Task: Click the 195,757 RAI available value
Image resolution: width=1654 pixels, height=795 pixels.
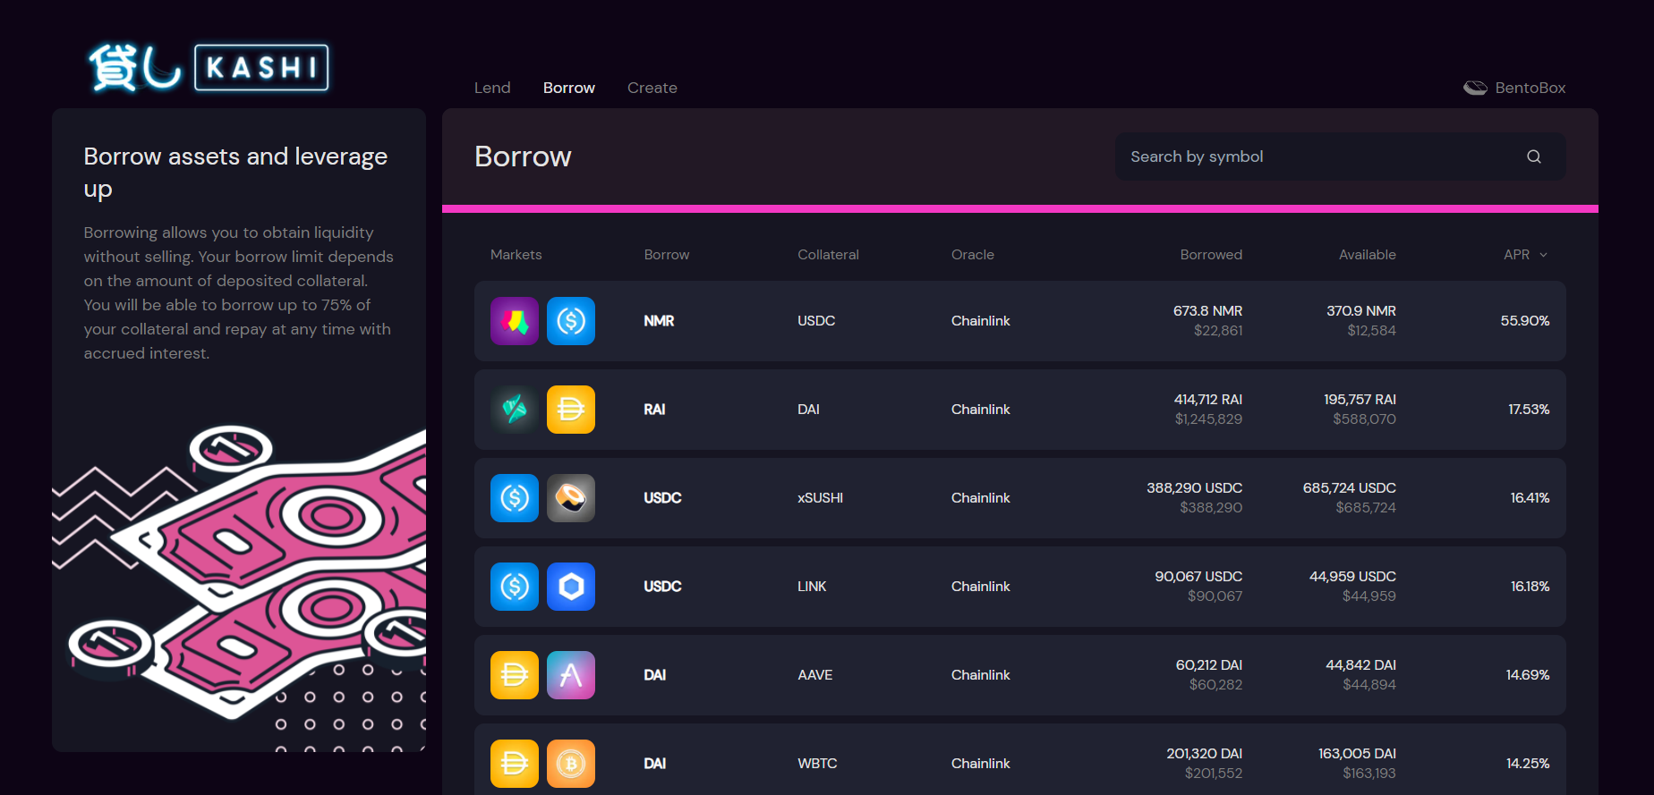Action: [1360, 400]
